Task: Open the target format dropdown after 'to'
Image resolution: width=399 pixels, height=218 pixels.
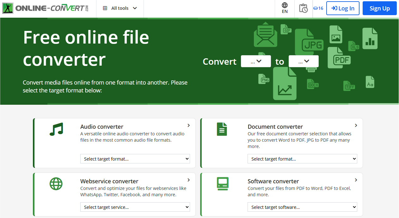Action: tap(304, 61)
